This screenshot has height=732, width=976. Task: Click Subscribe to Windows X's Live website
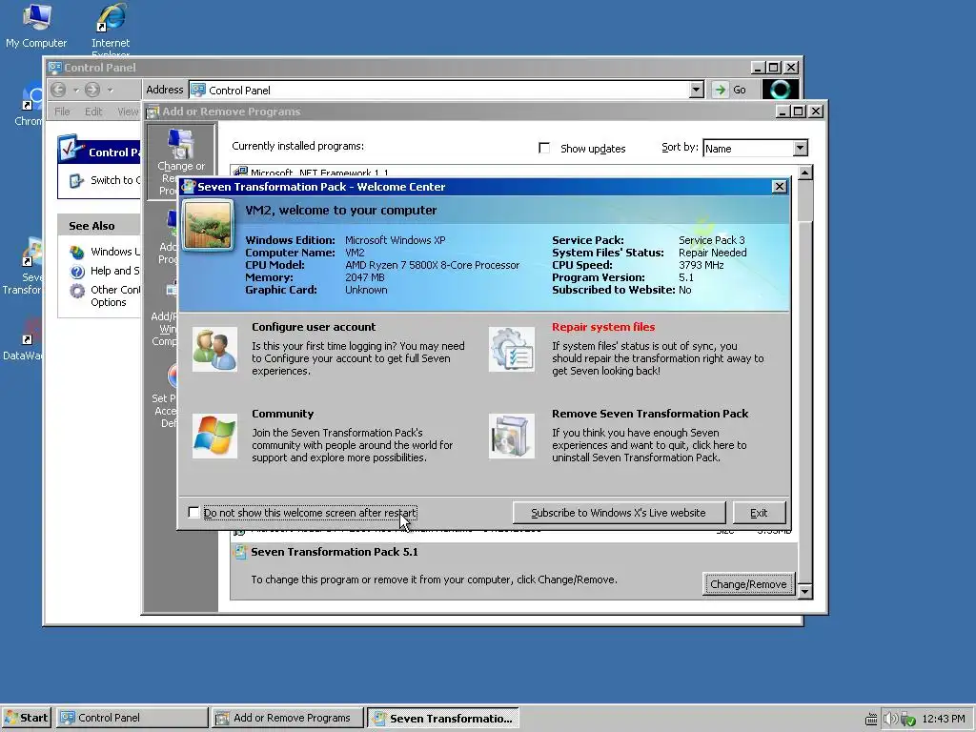coord(619,513)
